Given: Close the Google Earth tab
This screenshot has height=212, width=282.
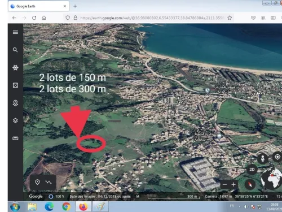Looking at the screenshot, I should point(65,6).
